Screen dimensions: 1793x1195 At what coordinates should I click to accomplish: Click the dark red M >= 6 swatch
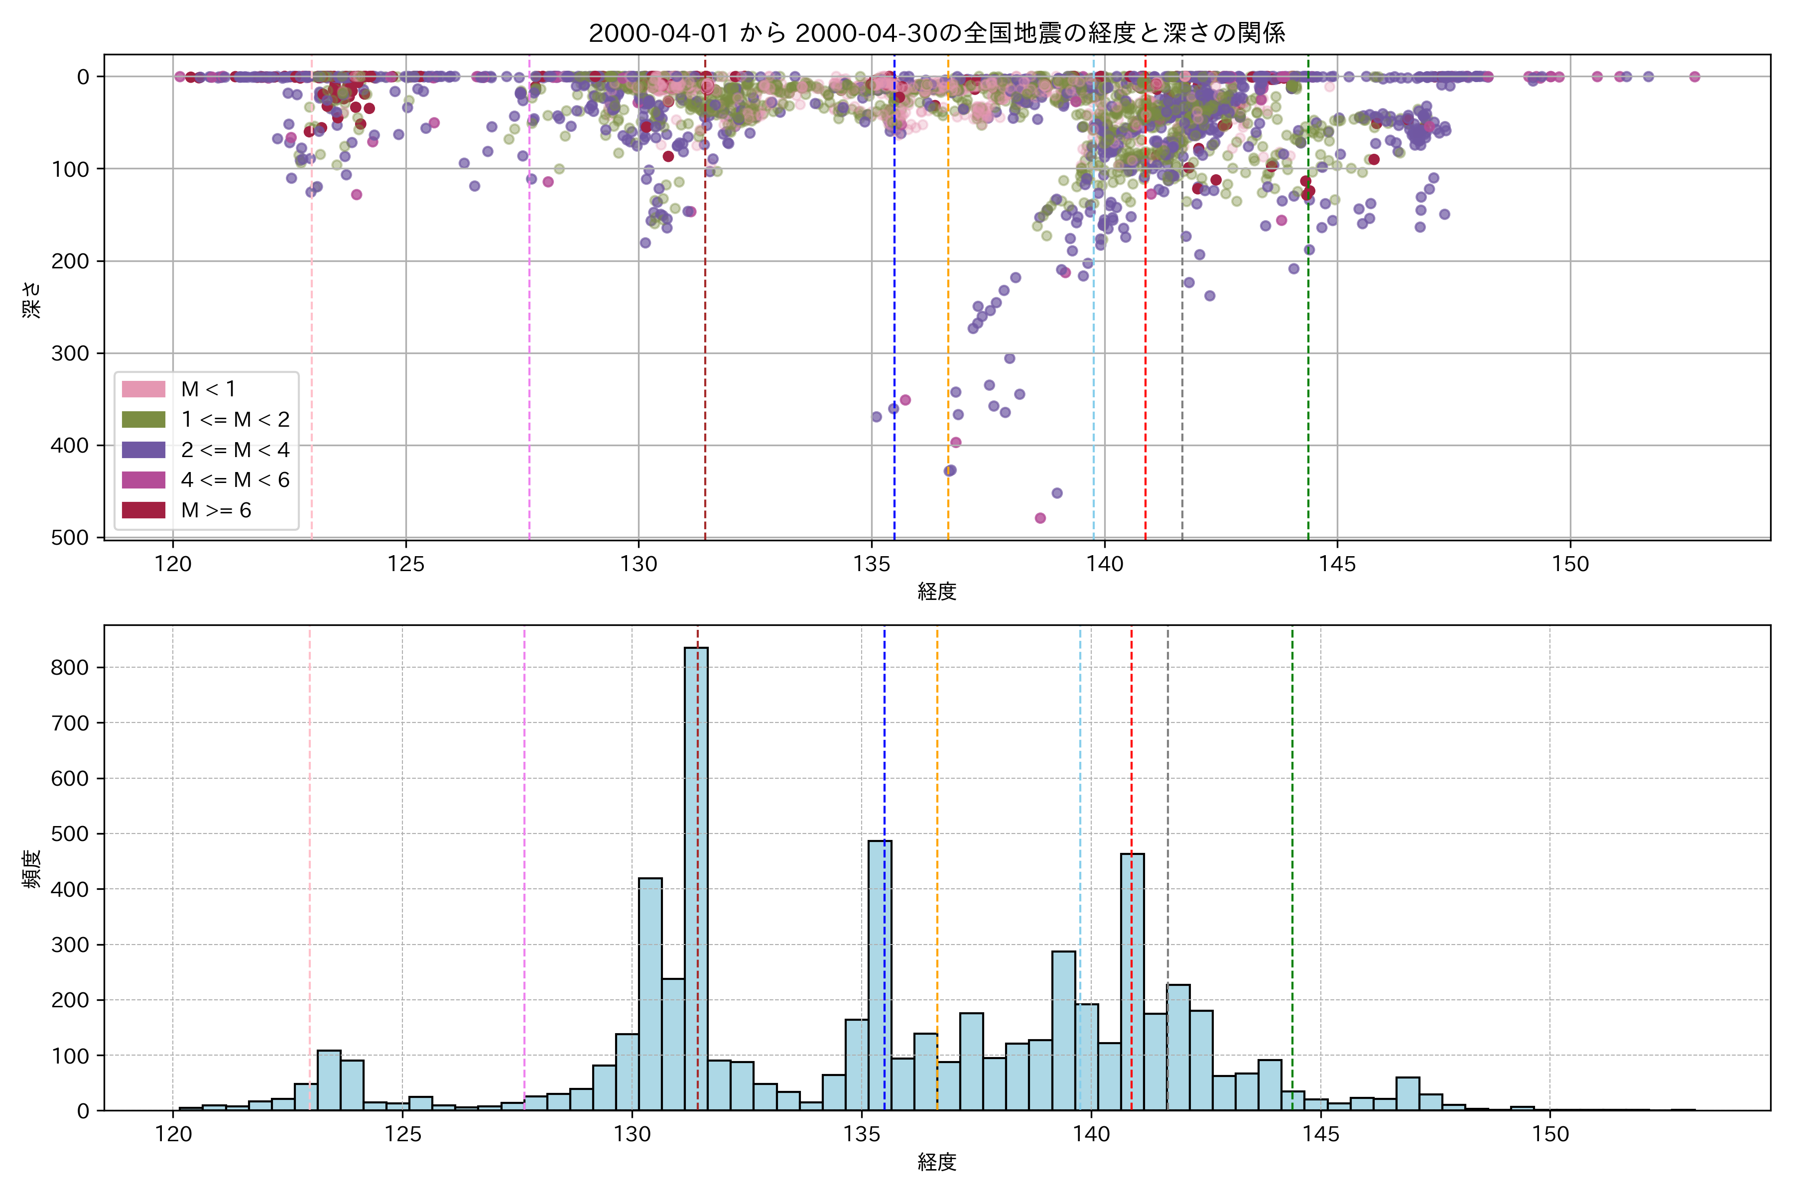tap(143, 510)
